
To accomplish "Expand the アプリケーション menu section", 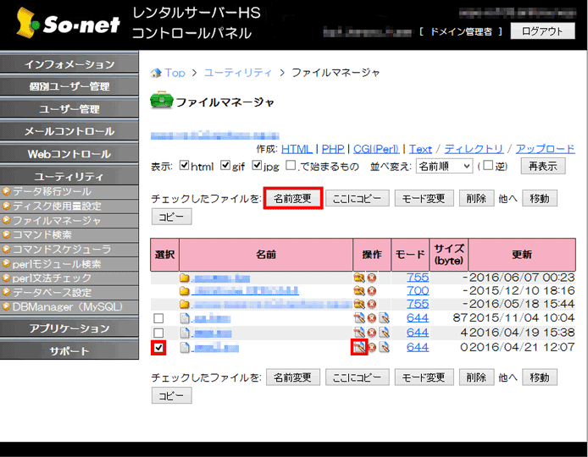I will point(69,328).
